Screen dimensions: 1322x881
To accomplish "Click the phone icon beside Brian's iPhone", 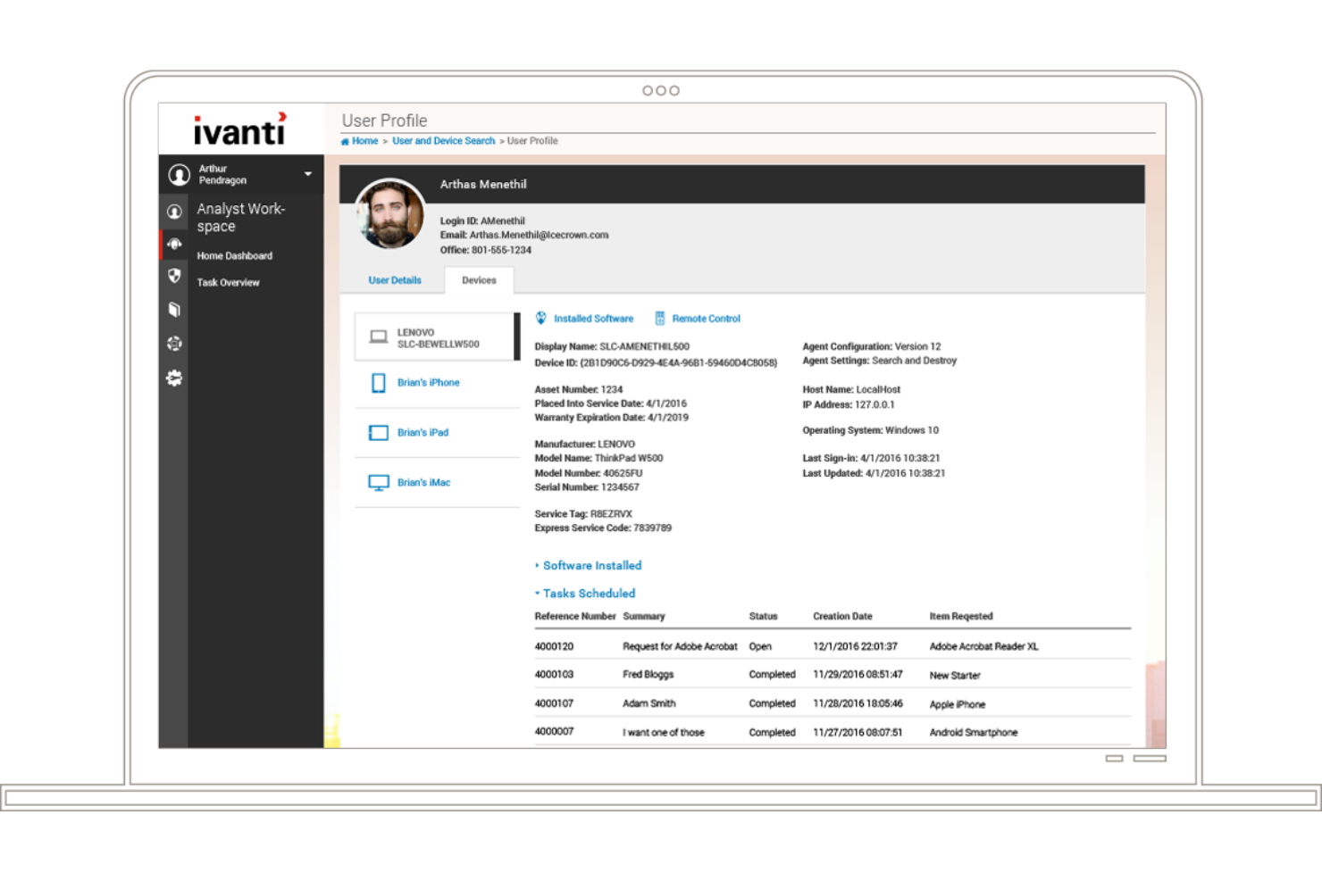I will click(379, 383).
